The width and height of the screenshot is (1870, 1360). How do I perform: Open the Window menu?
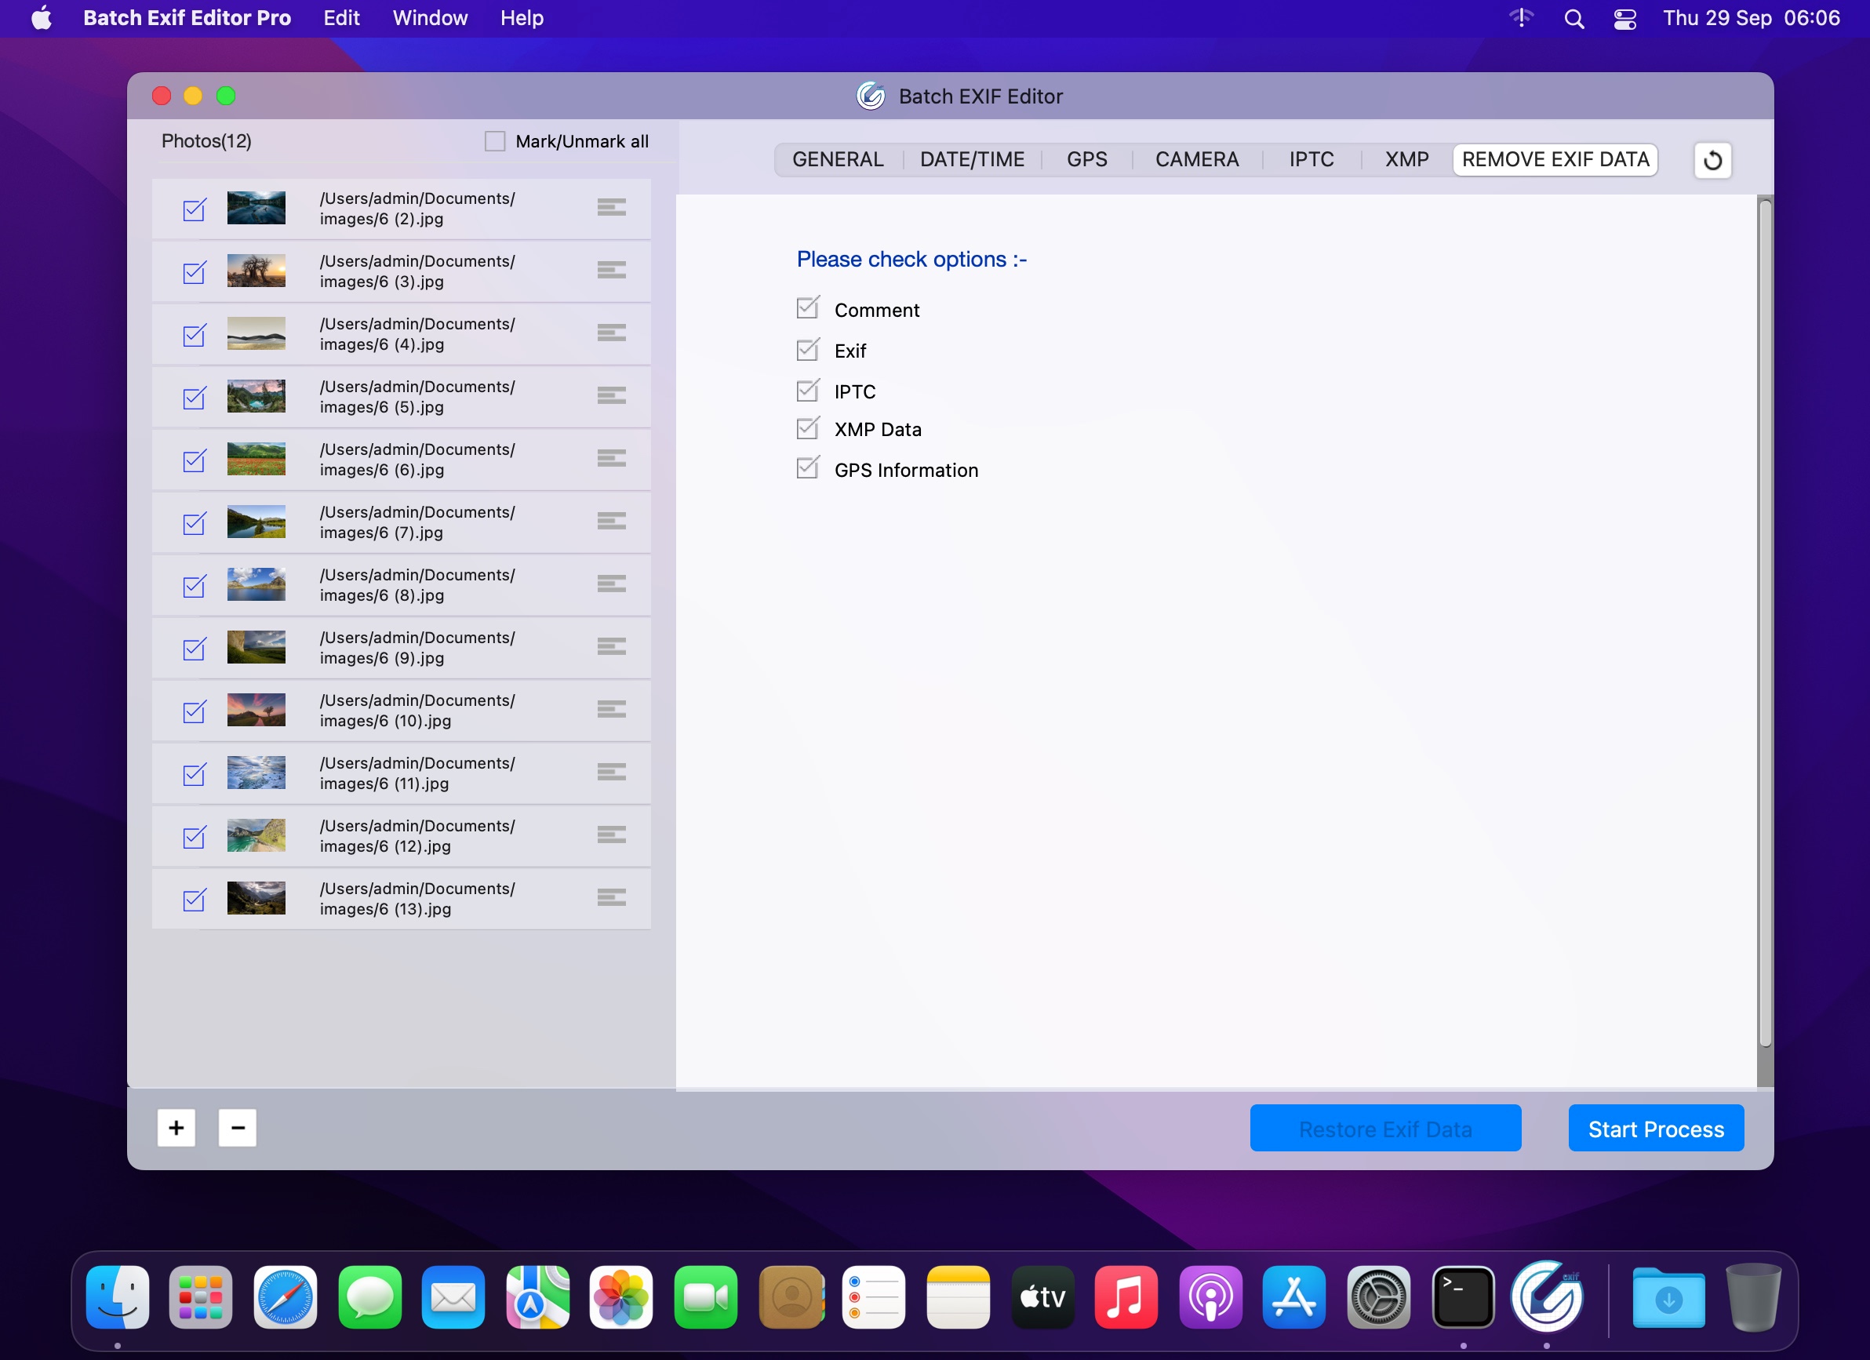click(x=430, y=18)
